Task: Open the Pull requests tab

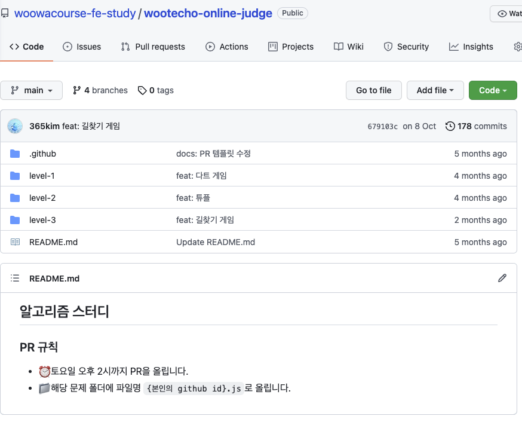Action: tap(153, 47)
